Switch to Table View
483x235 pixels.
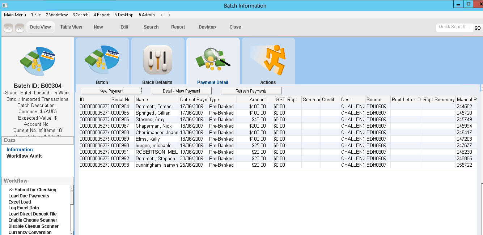[x=71, y=27]
